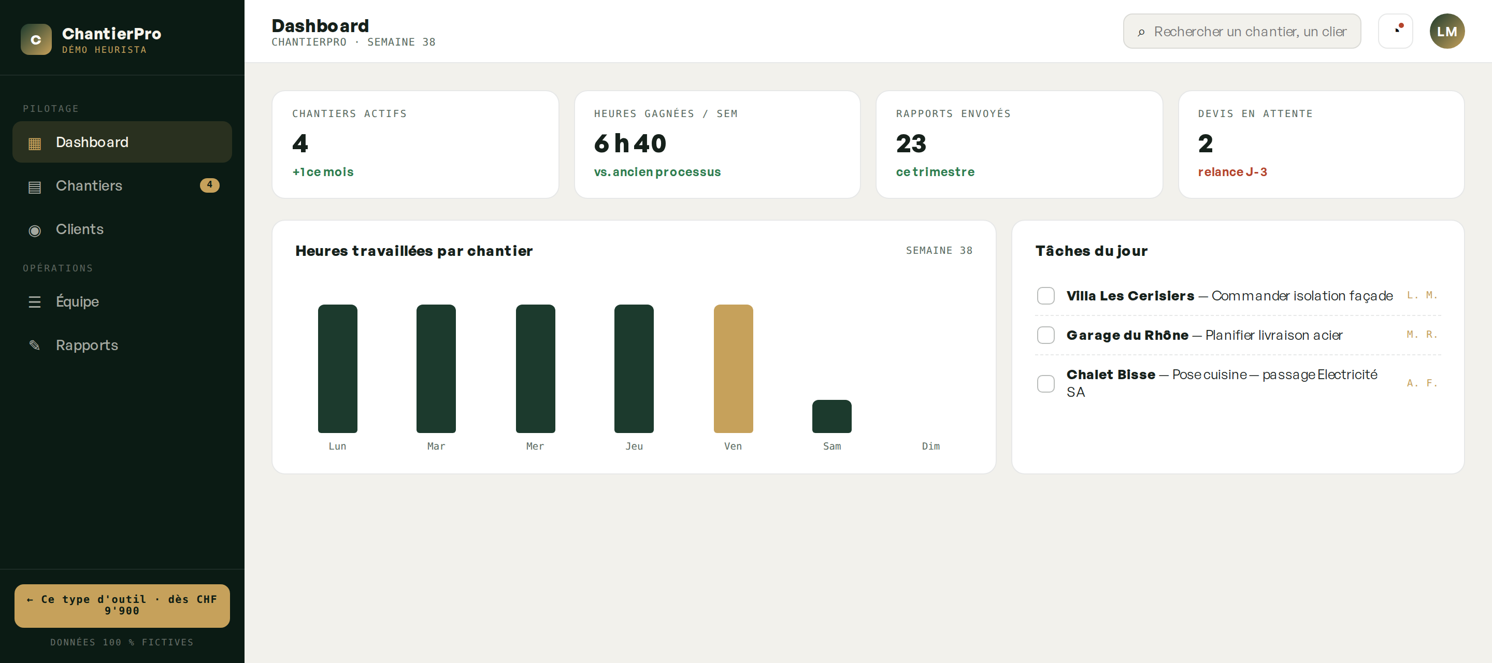
Task: Click the search magnifier icon
Action: coord(1141,32)
